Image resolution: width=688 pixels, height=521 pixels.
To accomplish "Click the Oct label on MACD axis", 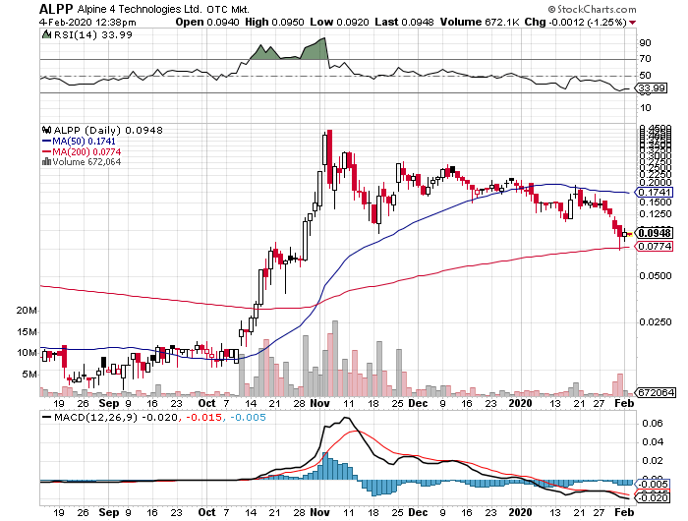I will 206,512.
